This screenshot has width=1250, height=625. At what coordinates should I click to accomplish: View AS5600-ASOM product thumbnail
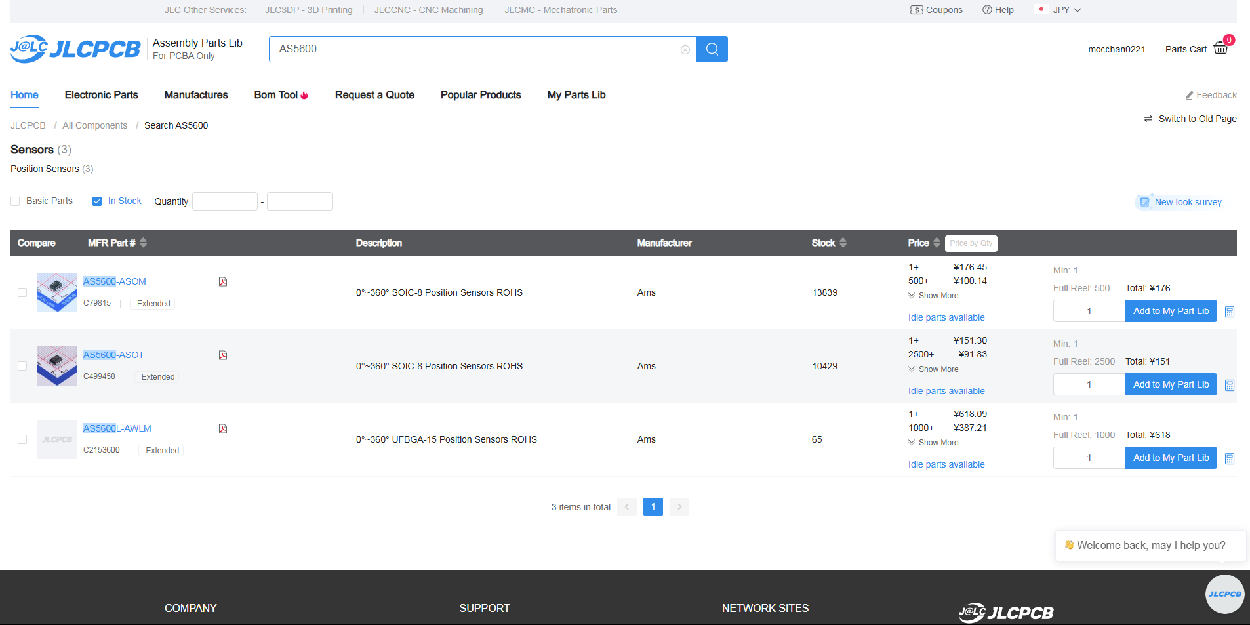click(57, 292)
